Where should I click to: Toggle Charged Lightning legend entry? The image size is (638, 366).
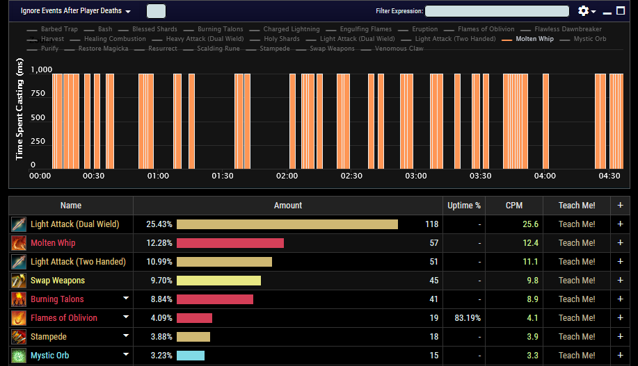click(x=285, y=29)
